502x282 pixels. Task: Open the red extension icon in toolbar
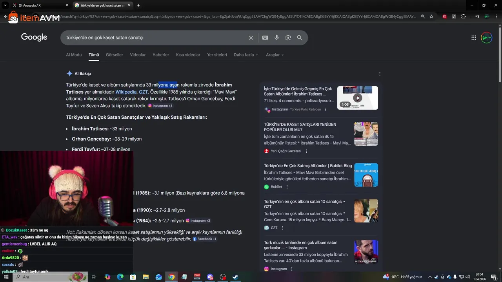pyautogui.click(x=444, y=16)
